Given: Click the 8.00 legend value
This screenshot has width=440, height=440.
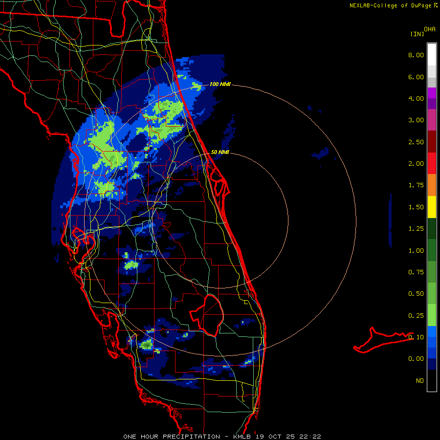Looking at the screenshot, I should click(416, 55).
